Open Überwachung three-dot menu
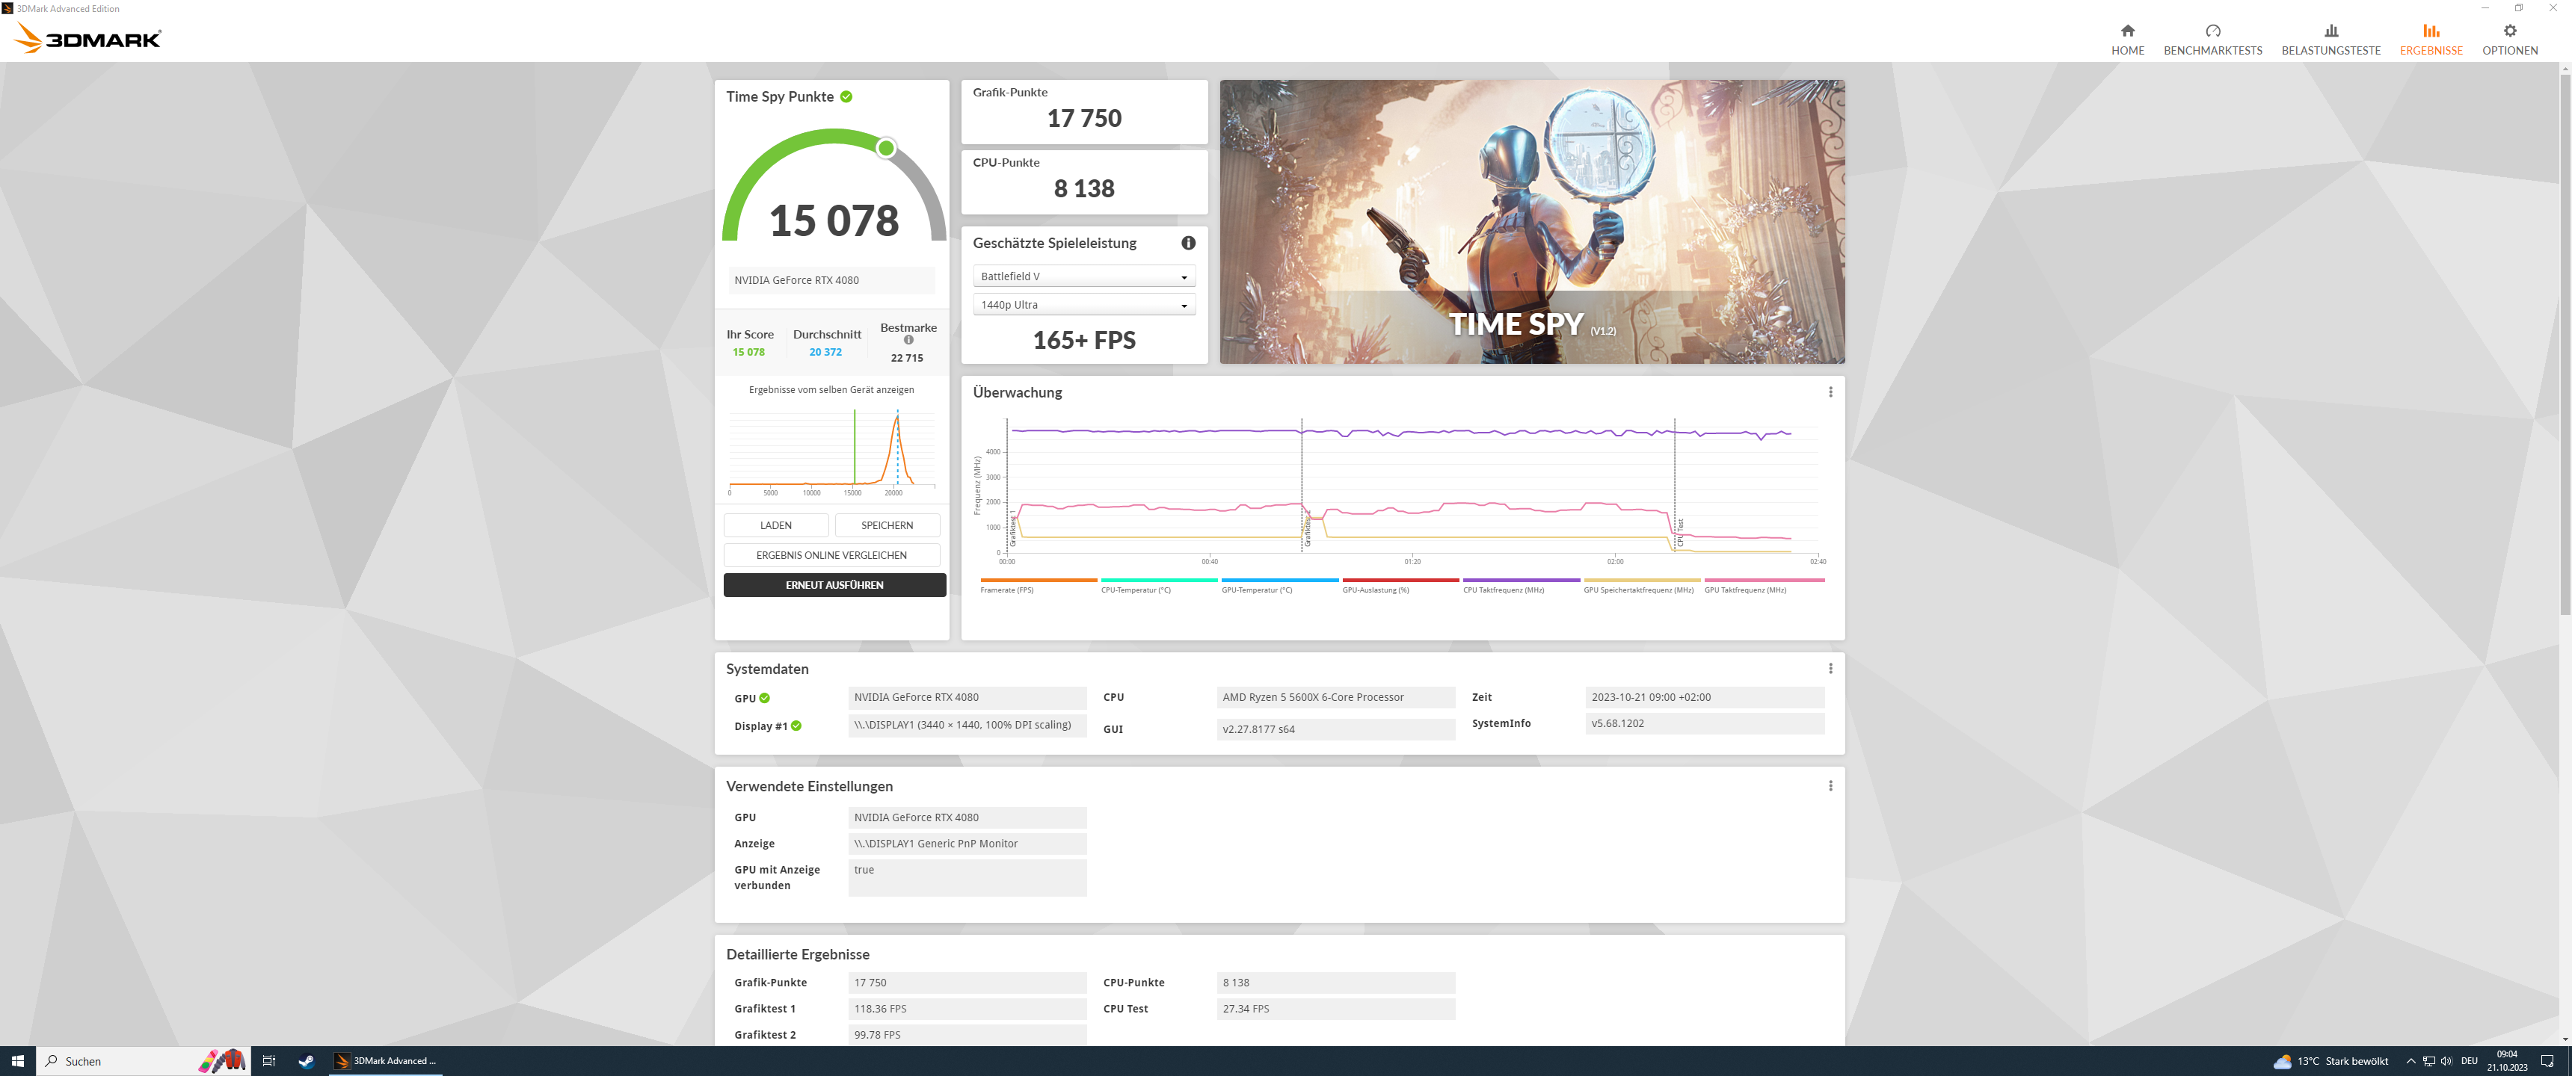The width and height of the screenshot is (2572, 1076). (1830, 392)
